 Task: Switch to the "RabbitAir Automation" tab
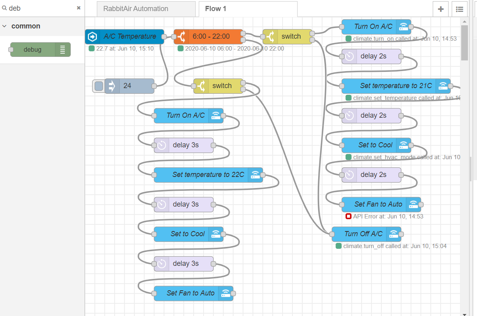[x=146, y=9]
